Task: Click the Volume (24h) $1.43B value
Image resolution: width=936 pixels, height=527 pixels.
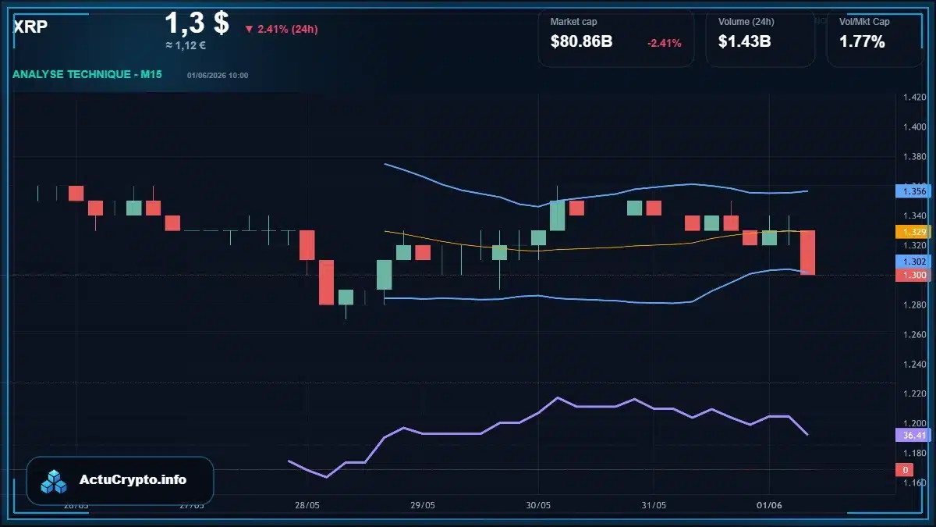Action: click(744, 41)
